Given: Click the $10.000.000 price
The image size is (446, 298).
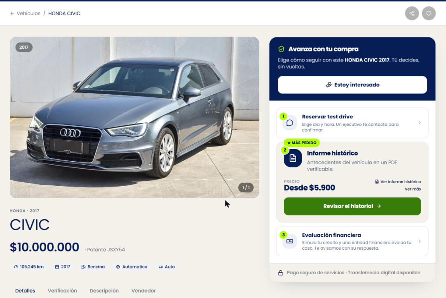Looking at the screenshot, I should coord(44,247).
